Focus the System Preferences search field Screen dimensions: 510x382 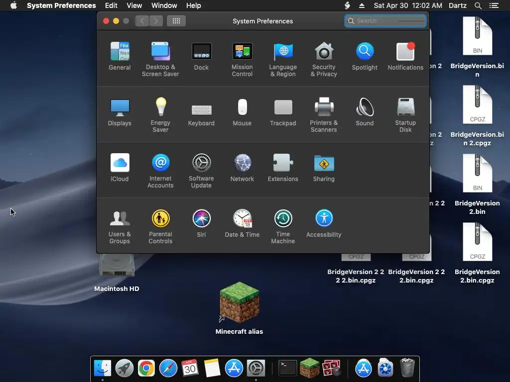coord(385,21)
